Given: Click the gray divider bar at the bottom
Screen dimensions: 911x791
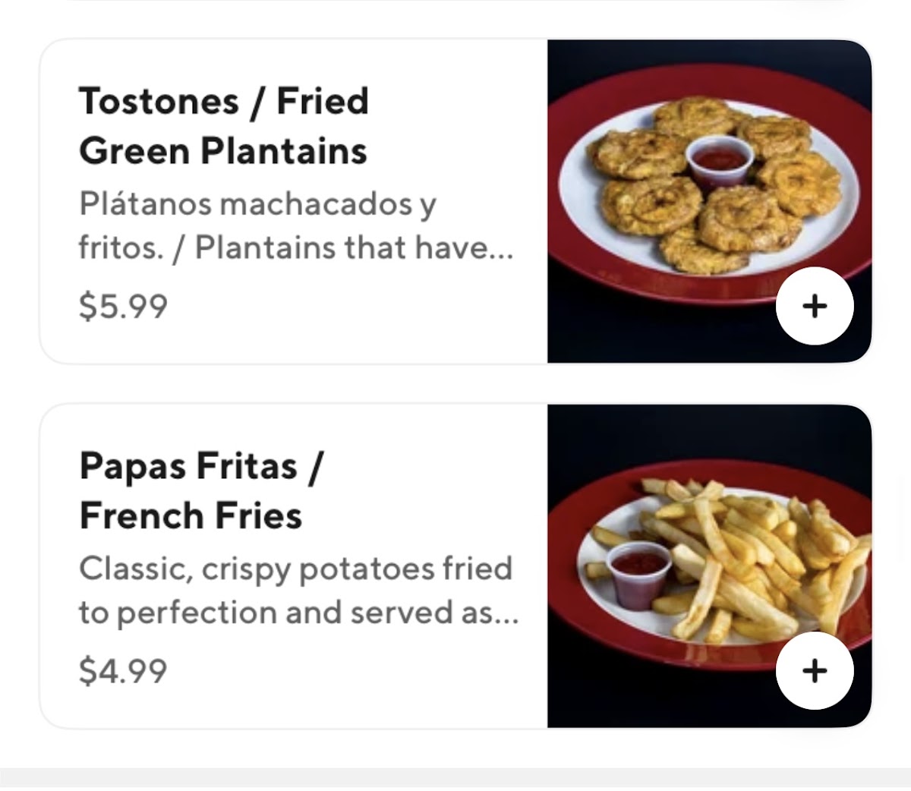Looking at the screenshot, I should [x=455, y=779].
